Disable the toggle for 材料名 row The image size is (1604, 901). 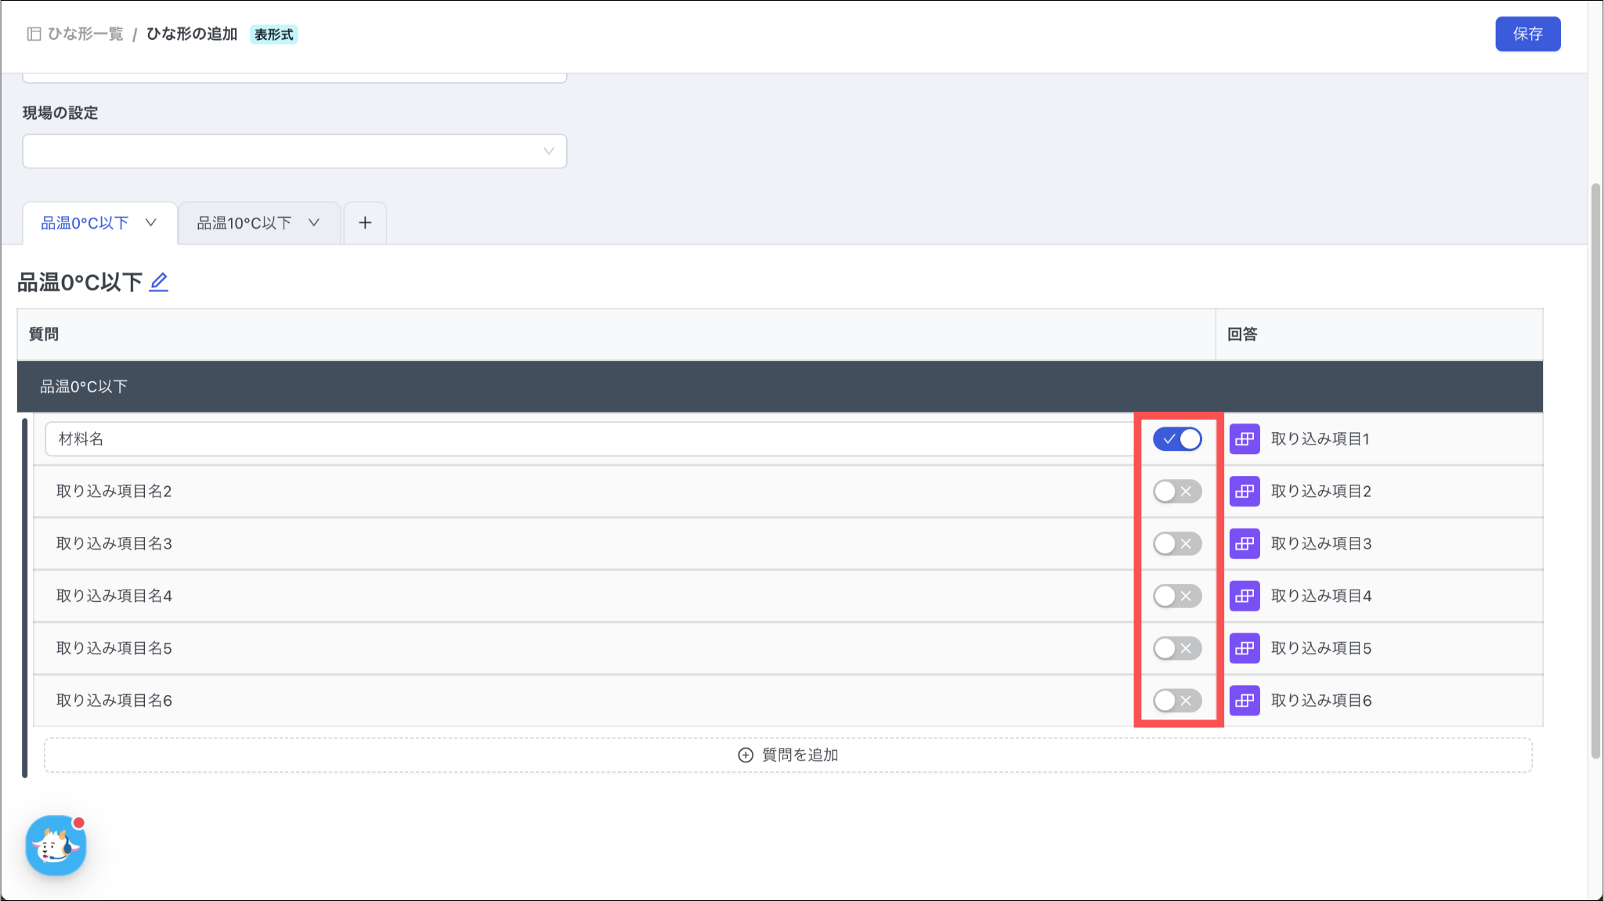click(x=1176, y=439)
